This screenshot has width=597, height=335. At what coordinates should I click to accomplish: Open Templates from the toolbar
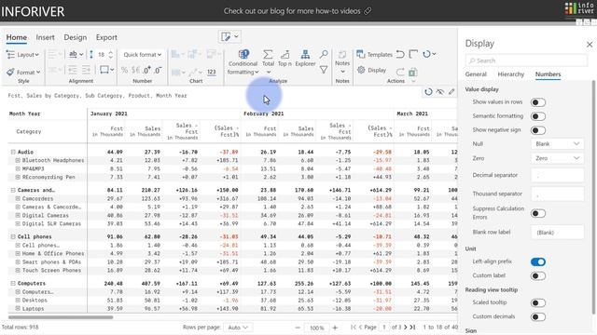point(374,54)
